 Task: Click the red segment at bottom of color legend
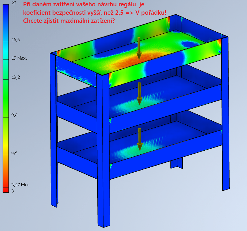(6, 190)
